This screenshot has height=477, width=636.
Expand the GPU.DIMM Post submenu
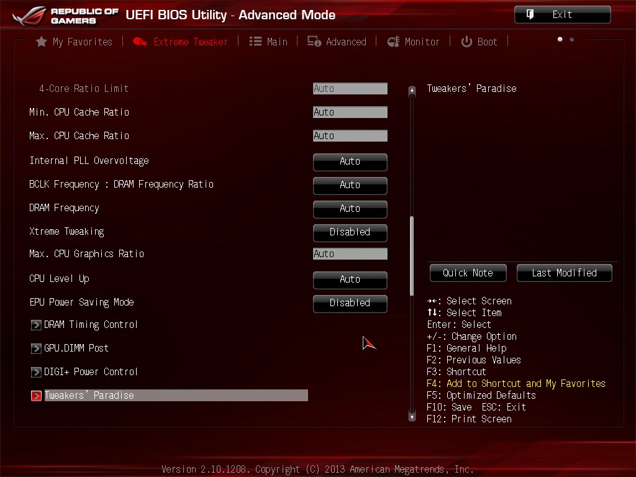tap(76, 348)
